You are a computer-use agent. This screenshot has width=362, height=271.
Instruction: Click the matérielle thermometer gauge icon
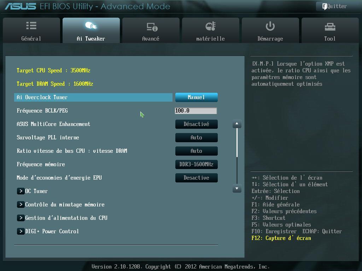210,26
